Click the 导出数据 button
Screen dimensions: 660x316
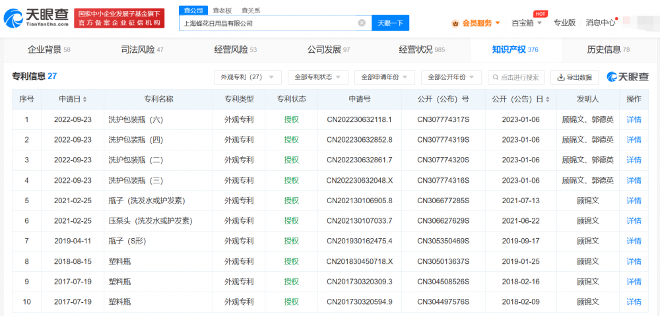[574, 77]
